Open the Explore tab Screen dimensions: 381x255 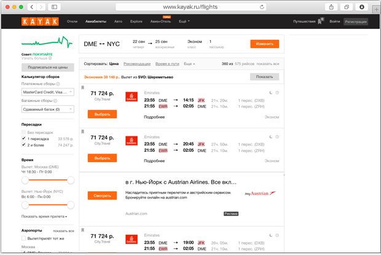(136, 22)
